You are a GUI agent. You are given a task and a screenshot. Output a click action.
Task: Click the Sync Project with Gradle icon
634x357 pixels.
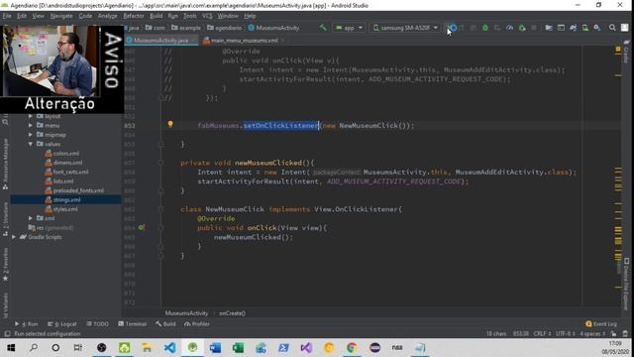[x=573, y=28]
